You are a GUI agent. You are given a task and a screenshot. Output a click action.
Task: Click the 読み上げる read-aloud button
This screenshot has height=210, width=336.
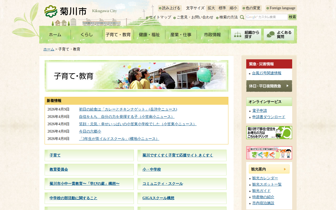(x=170, y=8)
